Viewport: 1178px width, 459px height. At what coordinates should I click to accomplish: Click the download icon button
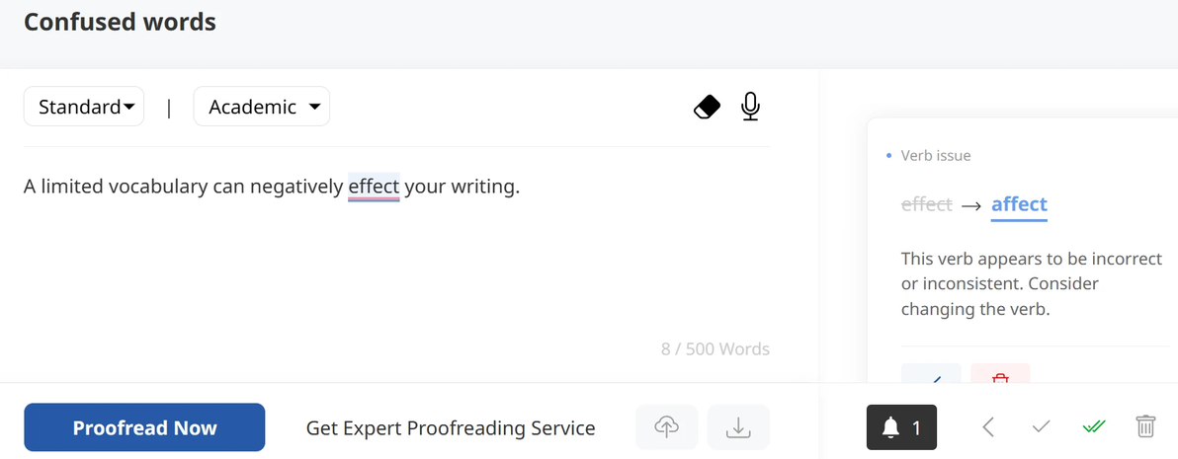pos(738,427)
